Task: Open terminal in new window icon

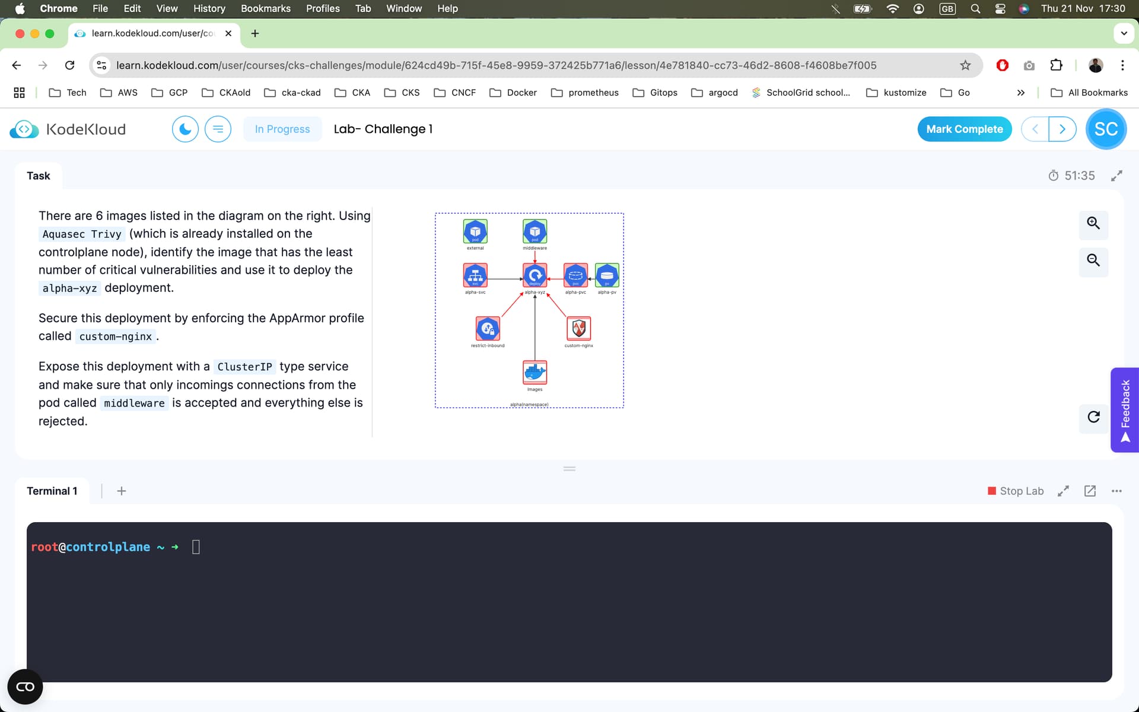Action: pyautogui.click(x=1090, y=491)
